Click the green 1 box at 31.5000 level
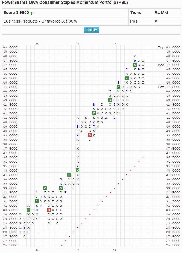Screen dimensions: 182x253 (x=37, y=201)
